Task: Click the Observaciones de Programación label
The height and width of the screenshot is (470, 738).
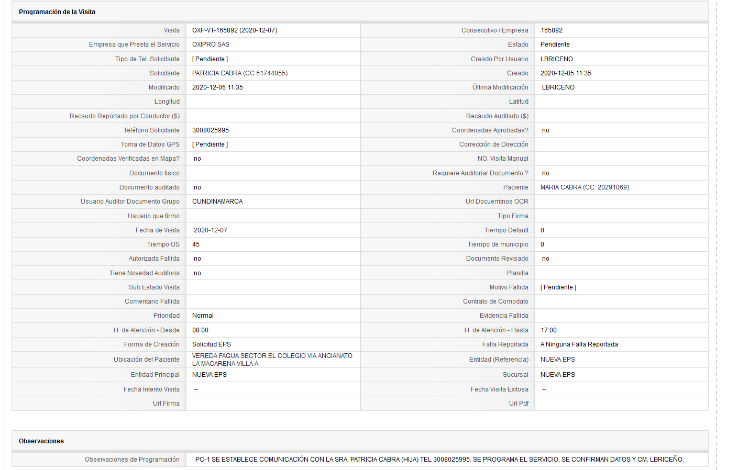Action: pos(132,460)
